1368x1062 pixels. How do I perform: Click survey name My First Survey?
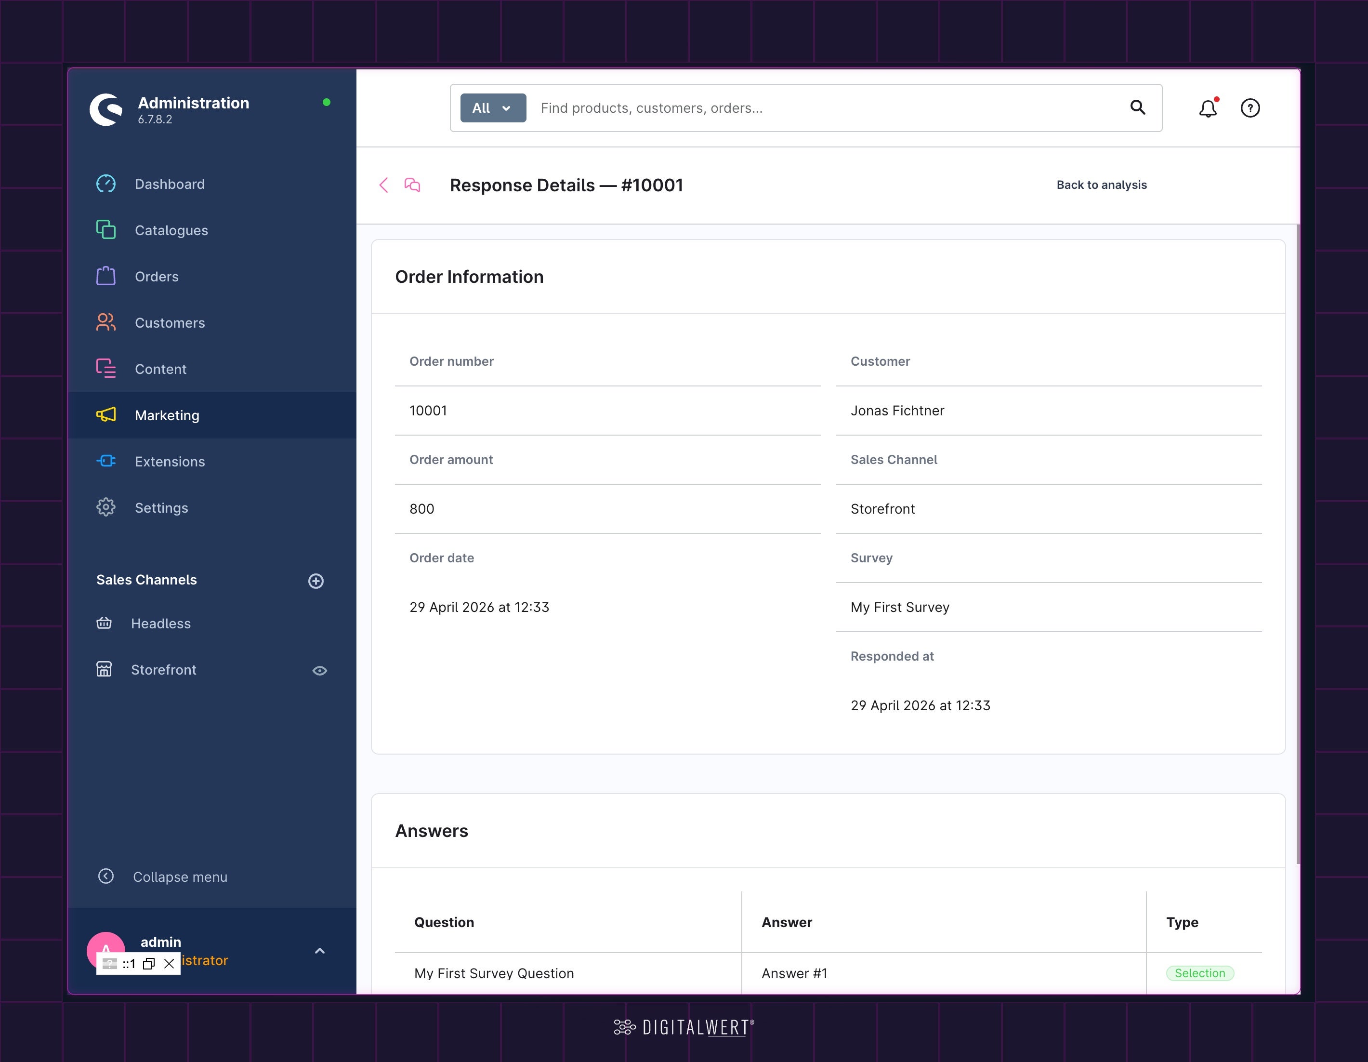(x=899, y=607)
